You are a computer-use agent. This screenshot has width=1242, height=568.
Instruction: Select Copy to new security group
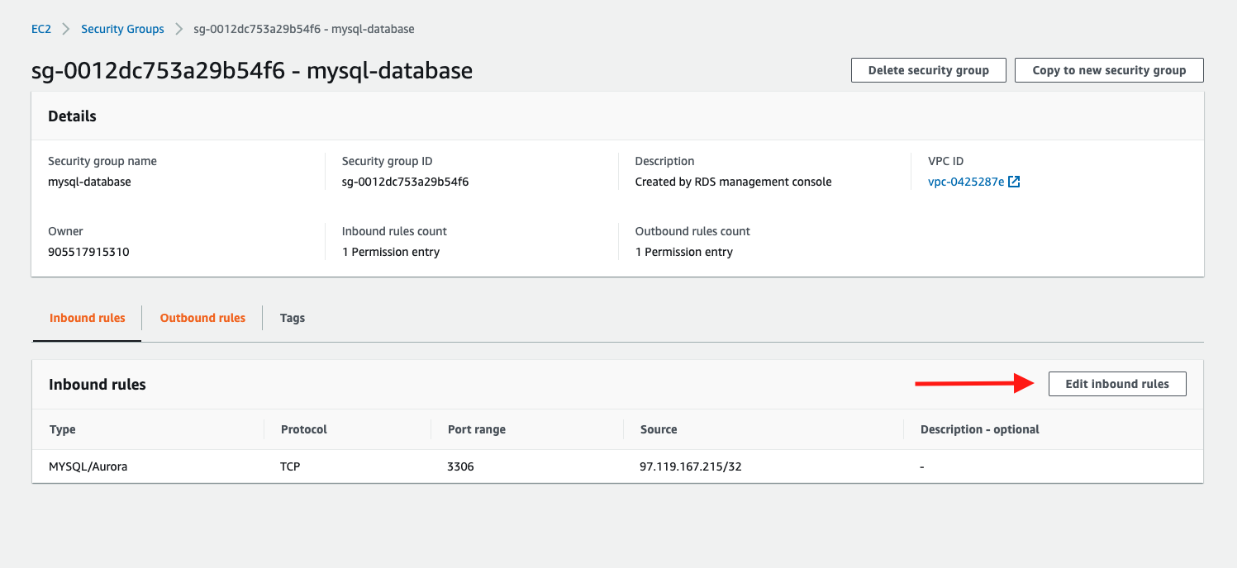[x=1109, y=70]
